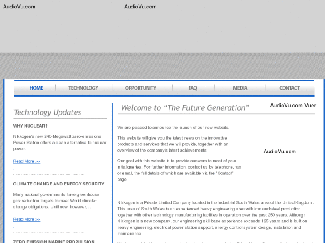Click the website launch announcement sentence

[173, 128]
